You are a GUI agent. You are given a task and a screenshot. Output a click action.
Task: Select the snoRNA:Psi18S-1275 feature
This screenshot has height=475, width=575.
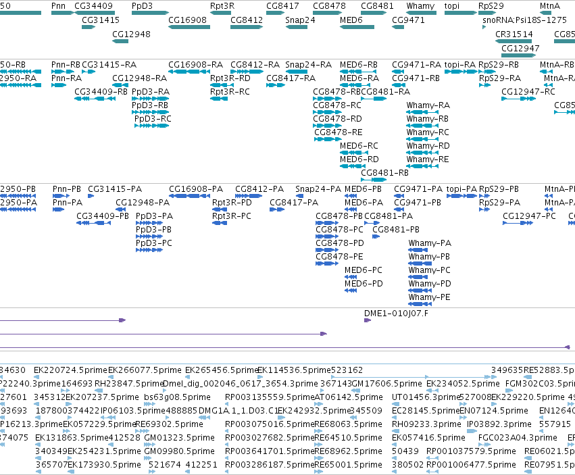coord(484,27)
